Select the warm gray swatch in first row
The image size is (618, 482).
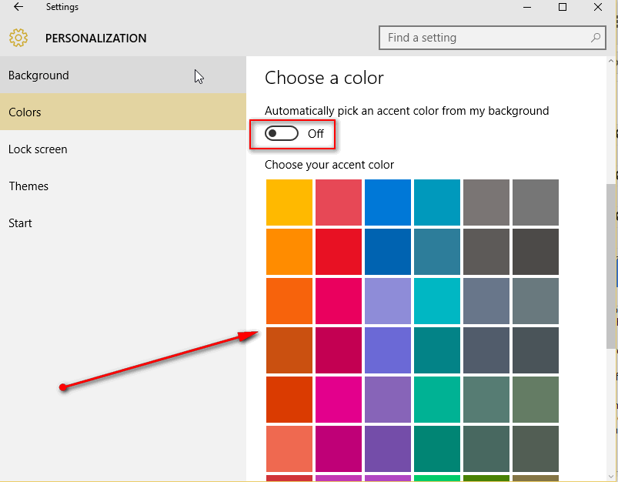click(x=486, y=203)
